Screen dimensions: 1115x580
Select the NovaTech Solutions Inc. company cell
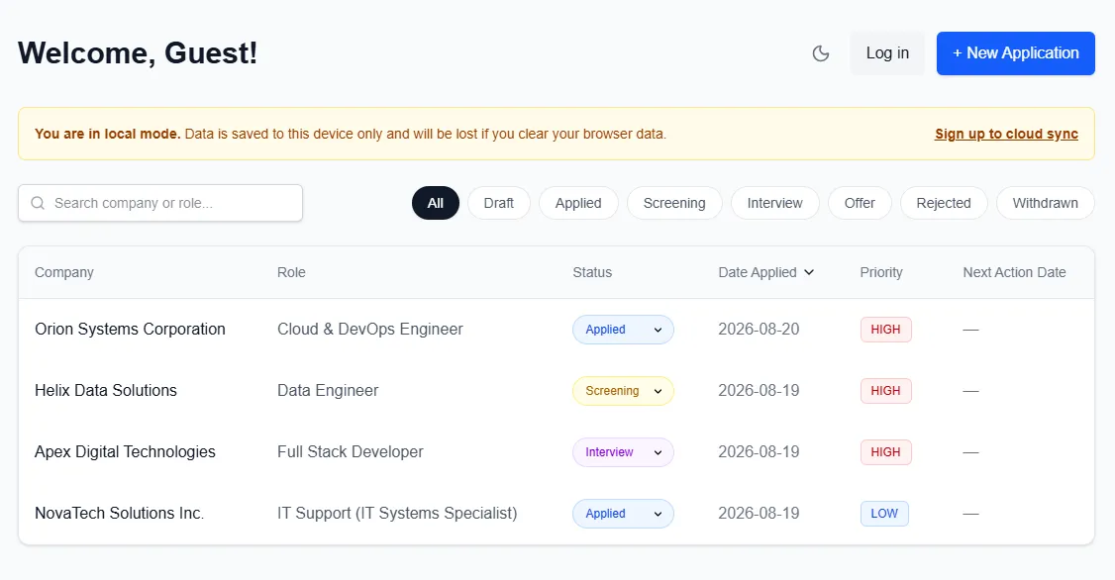click(x=120, y=513)
